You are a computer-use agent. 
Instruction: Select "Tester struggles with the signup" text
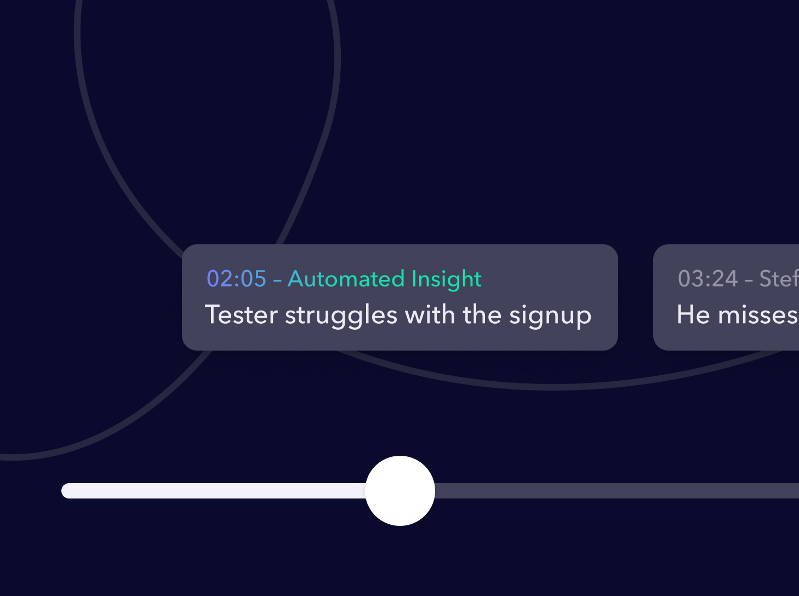point(398,316)
